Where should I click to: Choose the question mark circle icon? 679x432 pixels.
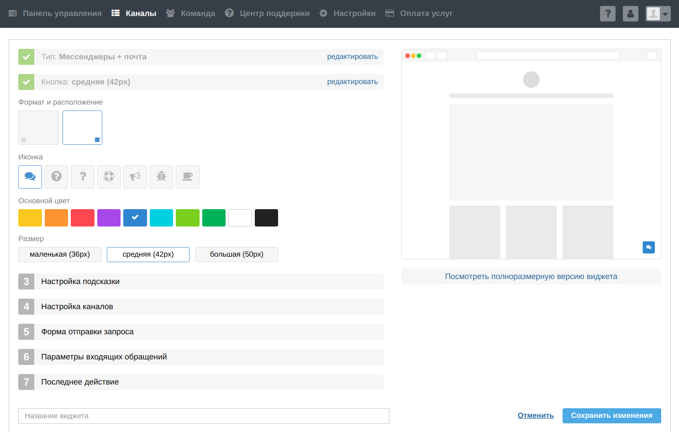[x=57, y=177]
